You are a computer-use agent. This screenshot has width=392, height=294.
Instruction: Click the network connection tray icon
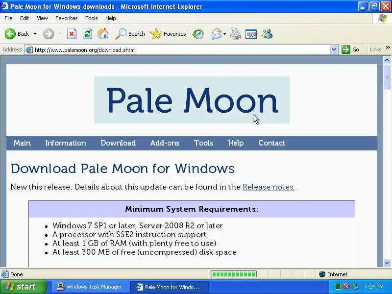355,287
